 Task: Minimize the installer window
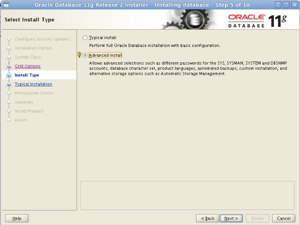pyautogui.click(x=278, y=5)
